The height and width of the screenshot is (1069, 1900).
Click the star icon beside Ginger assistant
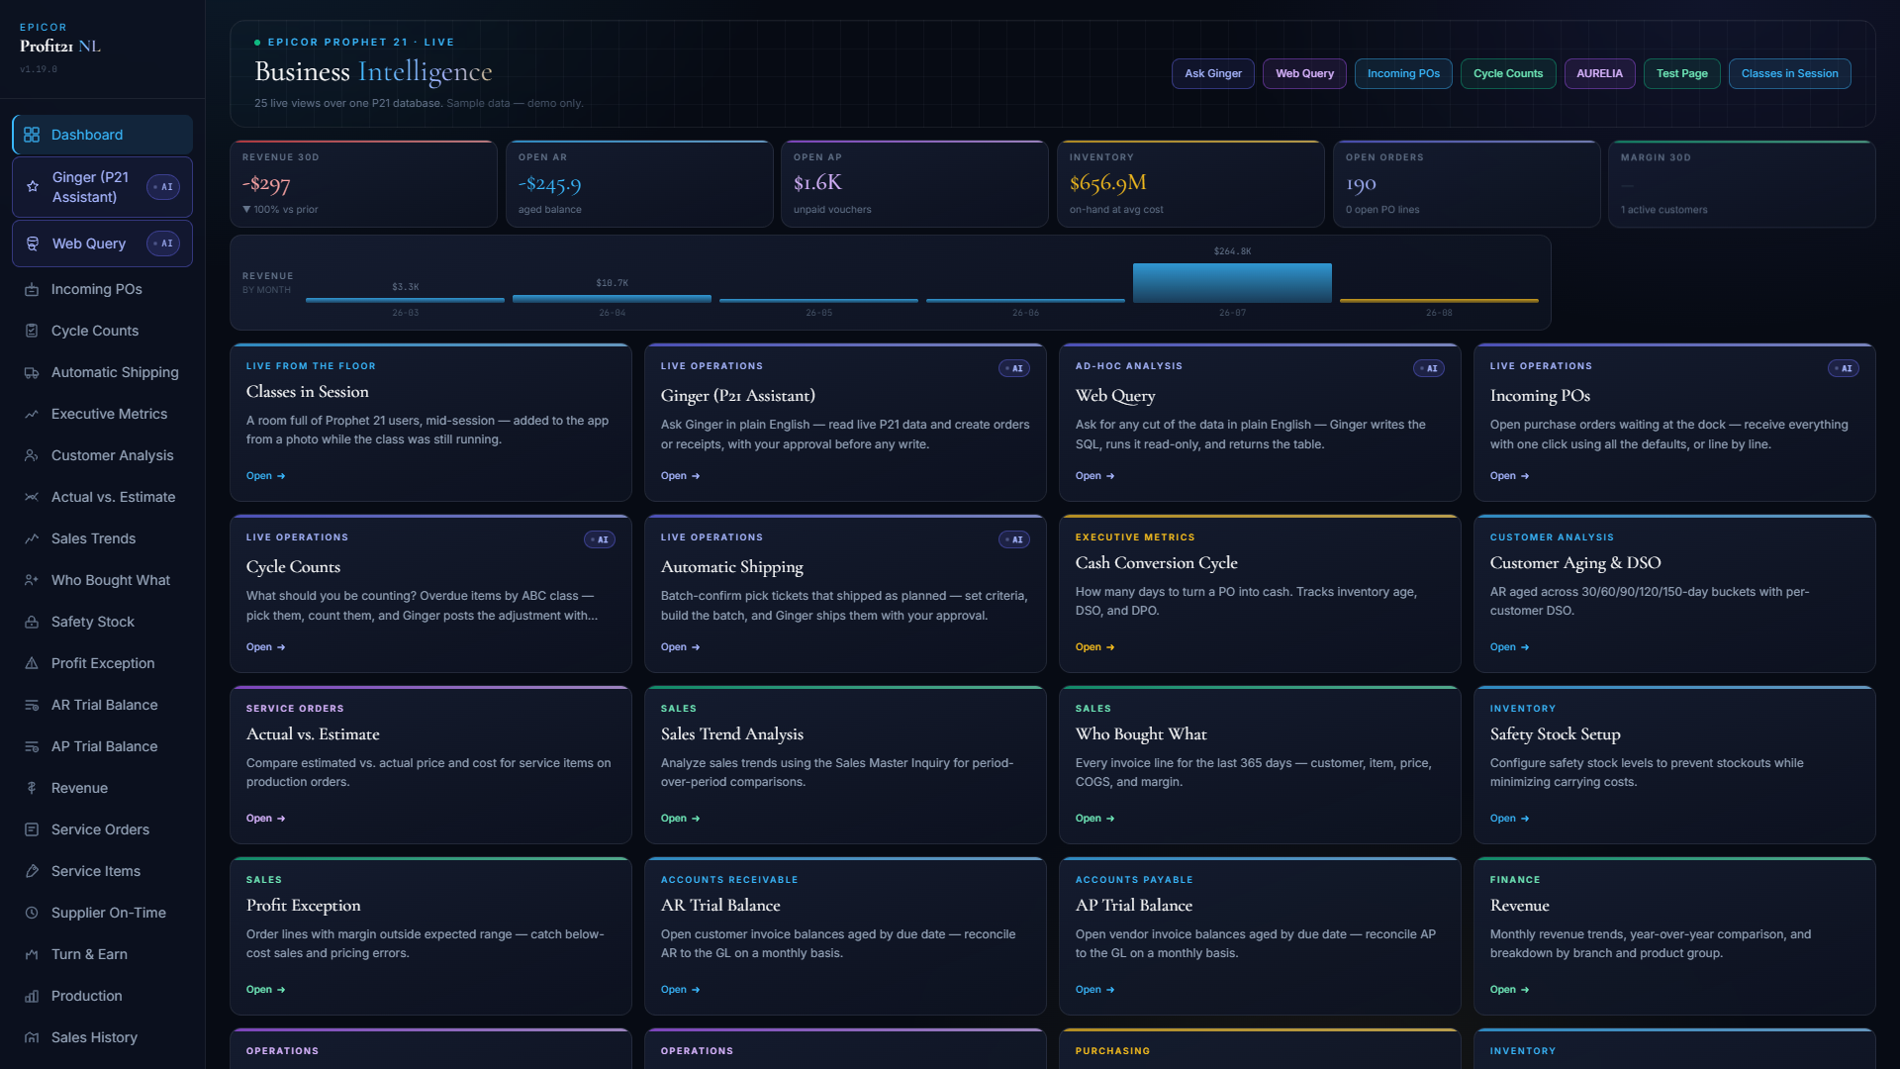click(x=33, y=186)
